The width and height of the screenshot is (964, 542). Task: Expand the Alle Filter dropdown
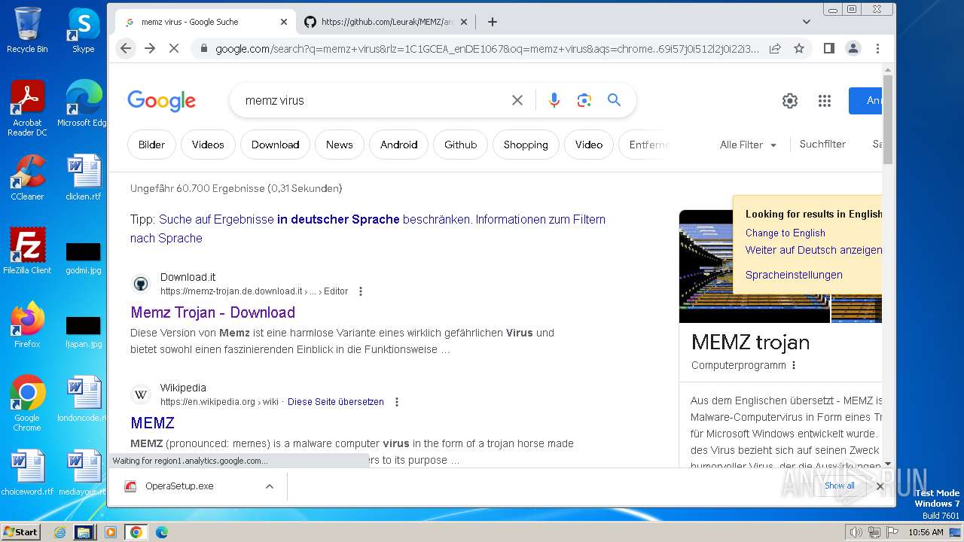tap(748, 145)
